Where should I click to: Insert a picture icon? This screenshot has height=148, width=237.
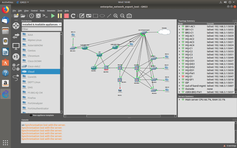89,16
